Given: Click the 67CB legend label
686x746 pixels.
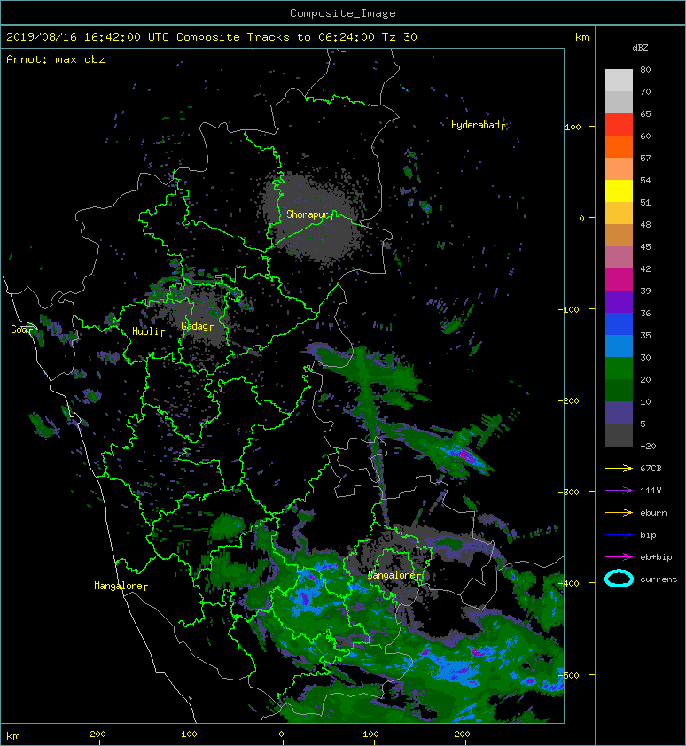Looking at the screenshot, I should click(x=651, y=469).
